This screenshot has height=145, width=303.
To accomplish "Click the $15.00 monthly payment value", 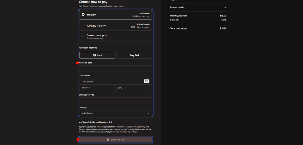I will click(223, 16).
